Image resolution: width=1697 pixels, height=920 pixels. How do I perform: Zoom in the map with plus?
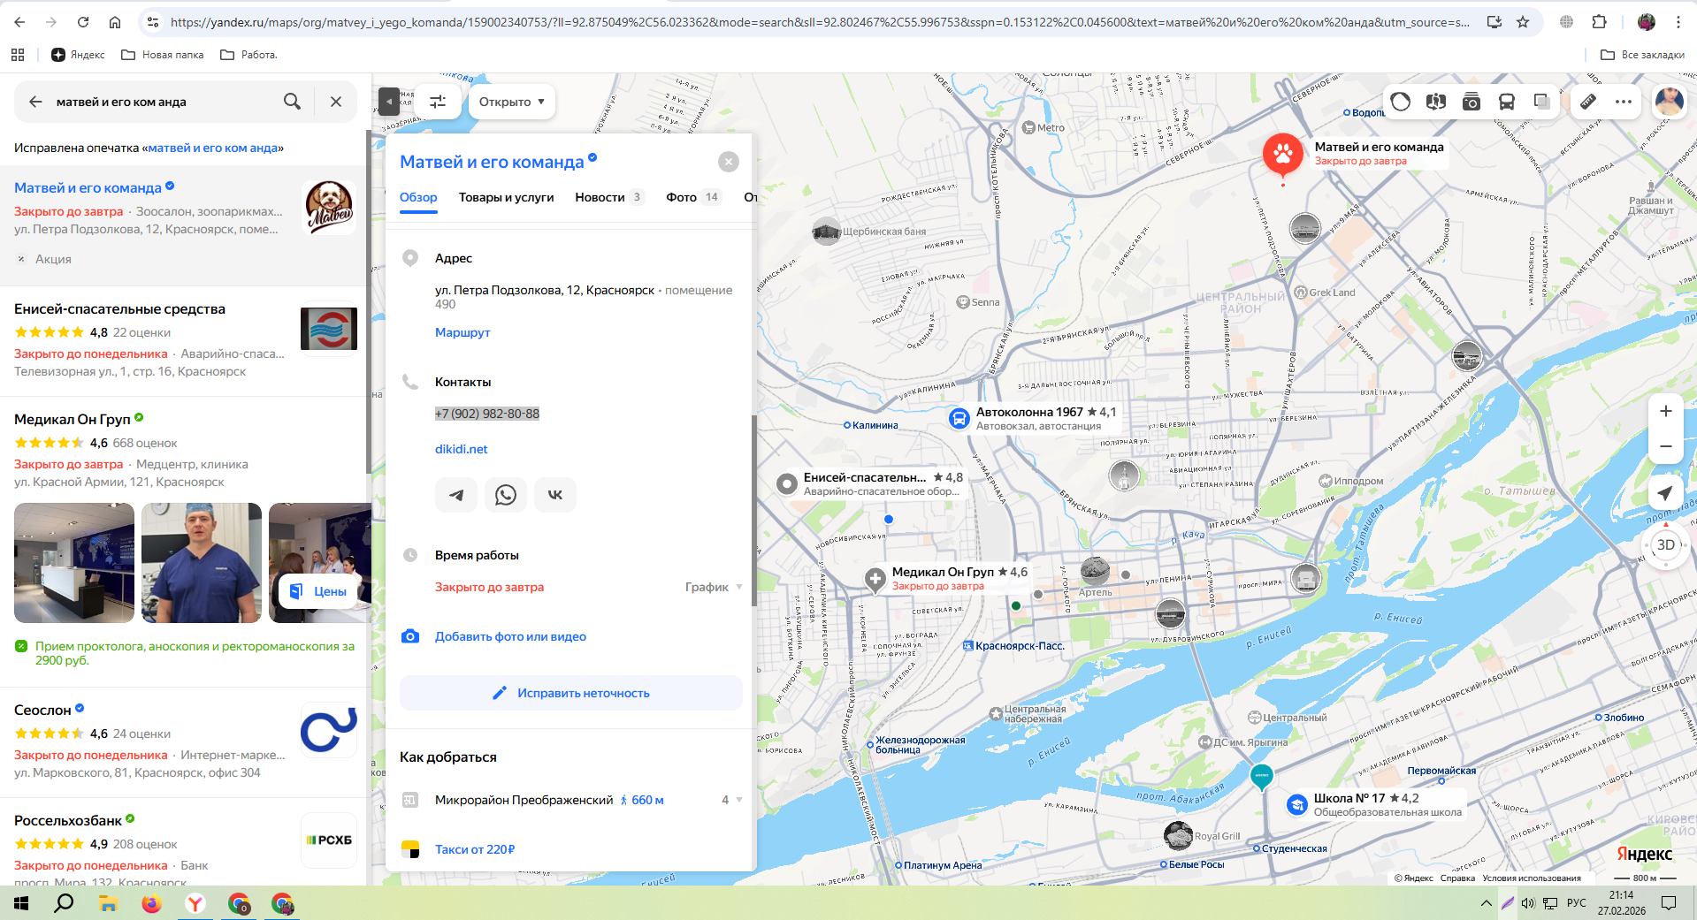[x=1665, y=412]
